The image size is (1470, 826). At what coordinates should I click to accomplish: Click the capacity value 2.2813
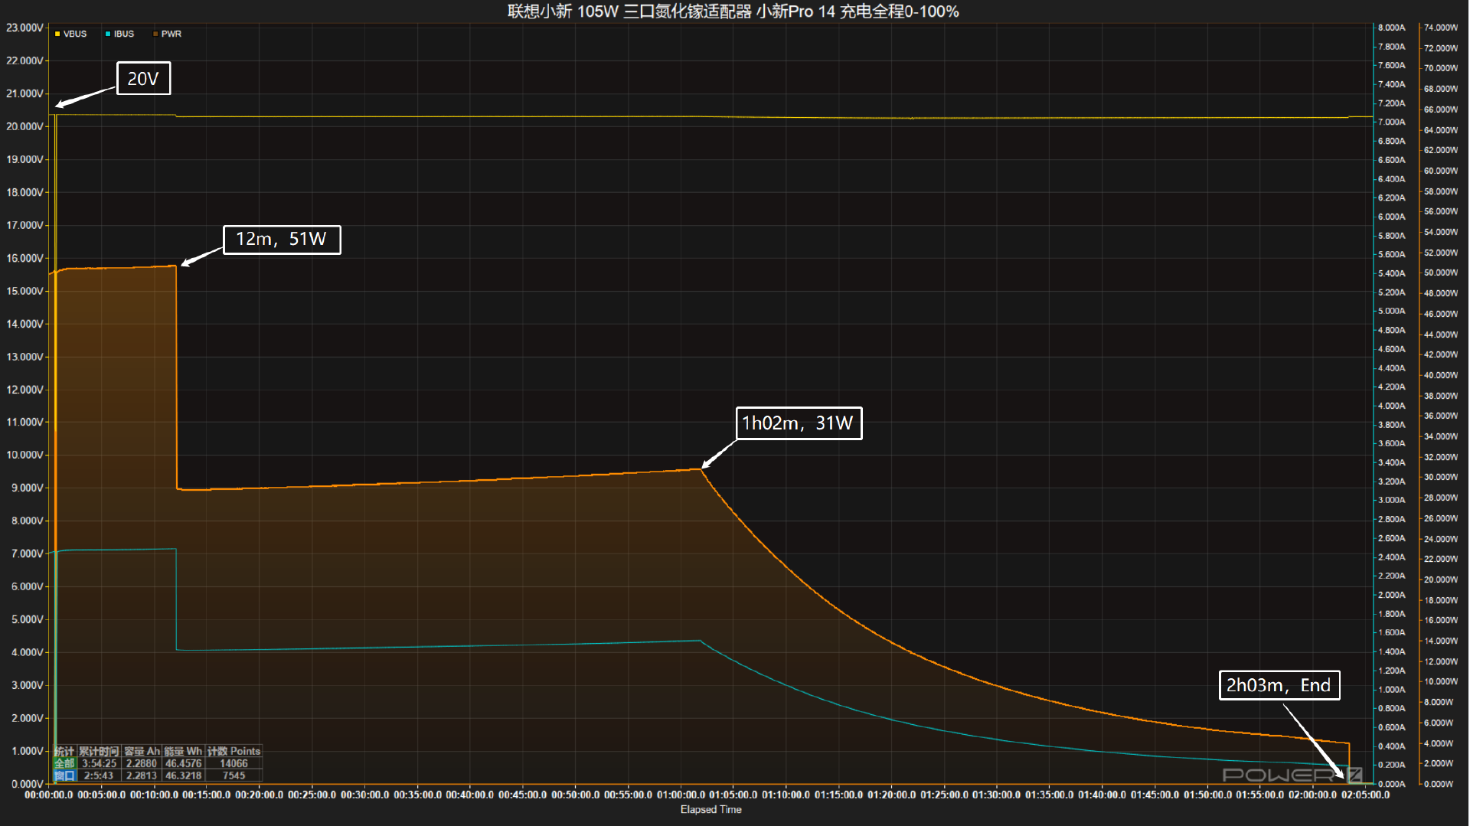point(142,775)
